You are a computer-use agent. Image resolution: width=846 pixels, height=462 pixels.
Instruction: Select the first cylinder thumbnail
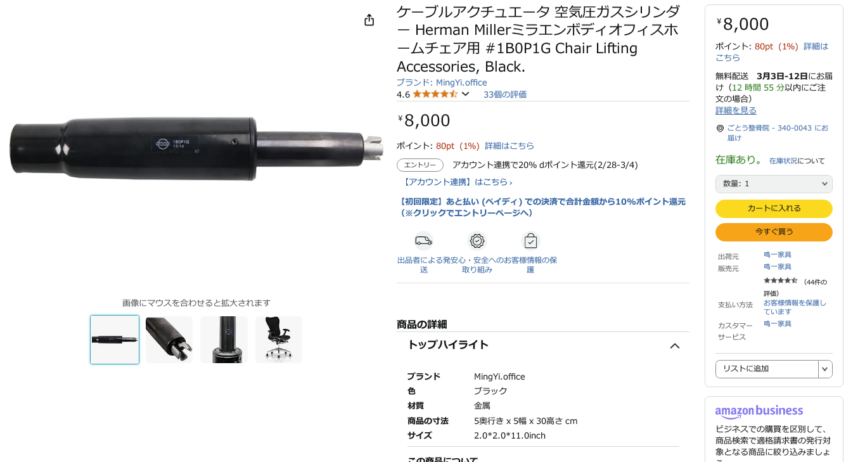[x=115, y=340]
